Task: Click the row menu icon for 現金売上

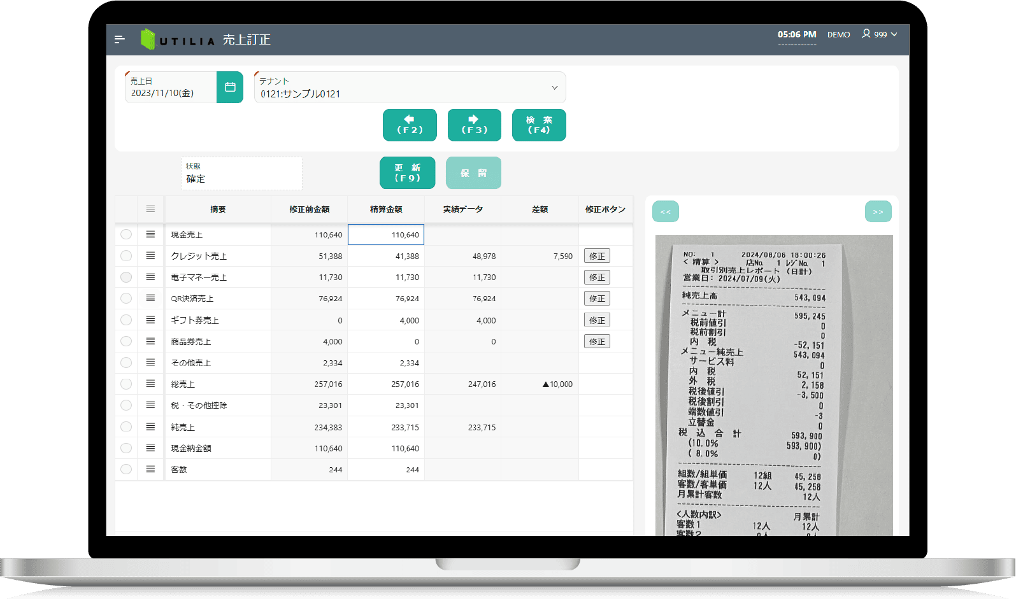Action: tap(150, 234)
